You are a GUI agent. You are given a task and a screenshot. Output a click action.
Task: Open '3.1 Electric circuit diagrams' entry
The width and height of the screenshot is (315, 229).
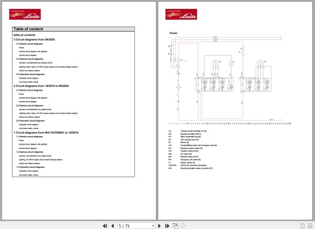tap(29, 43)
